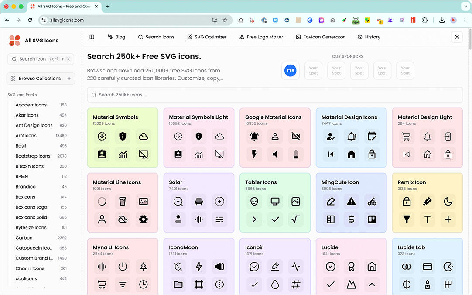This screenshot has height=295, width=472.
Task: Click the login arrow icon in Material Design Light
Action: [x=448, y=137]
